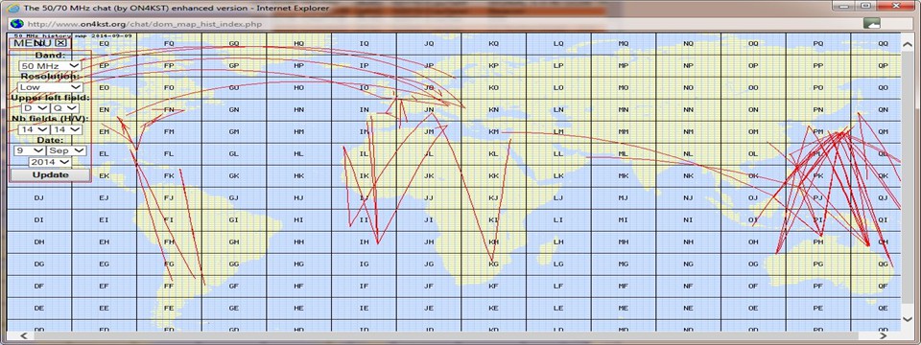Open the upper left field Q dropdown
This screenshot has height=345, width=921.
click(64, 108)
